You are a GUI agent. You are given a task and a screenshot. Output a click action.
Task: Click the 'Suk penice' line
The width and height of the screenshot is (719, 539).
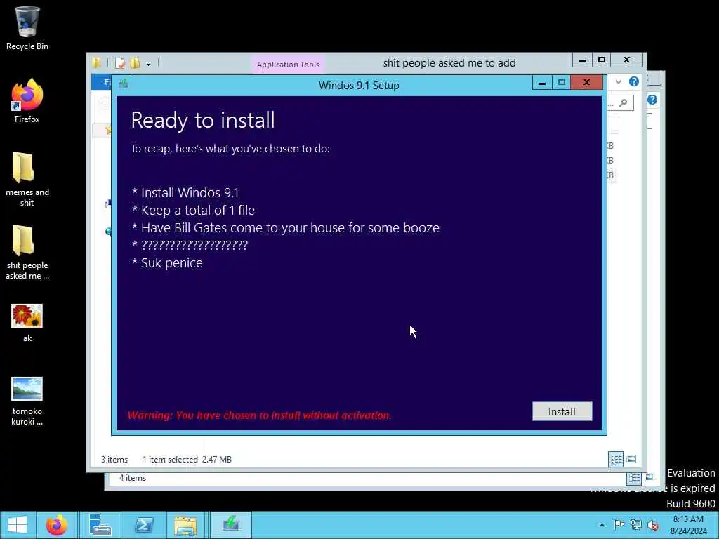pyautogui.click(x=167, y=262)
